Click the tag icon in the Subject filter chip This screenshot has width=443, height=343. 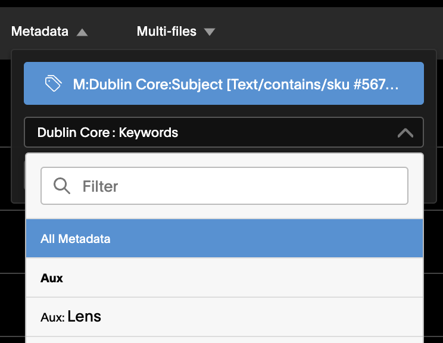tap(53, 83)
